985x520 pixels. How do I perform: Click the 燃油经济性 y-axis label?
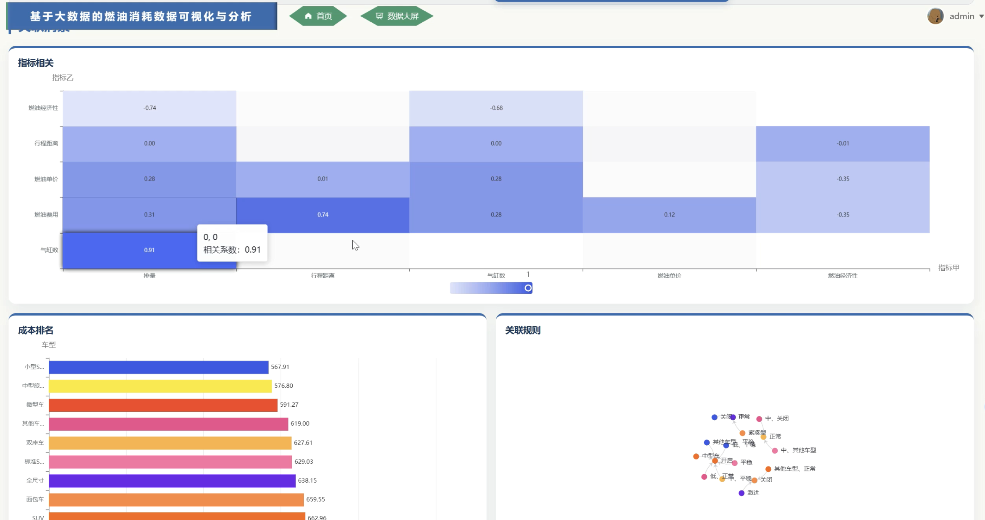[x=43, y=108]
